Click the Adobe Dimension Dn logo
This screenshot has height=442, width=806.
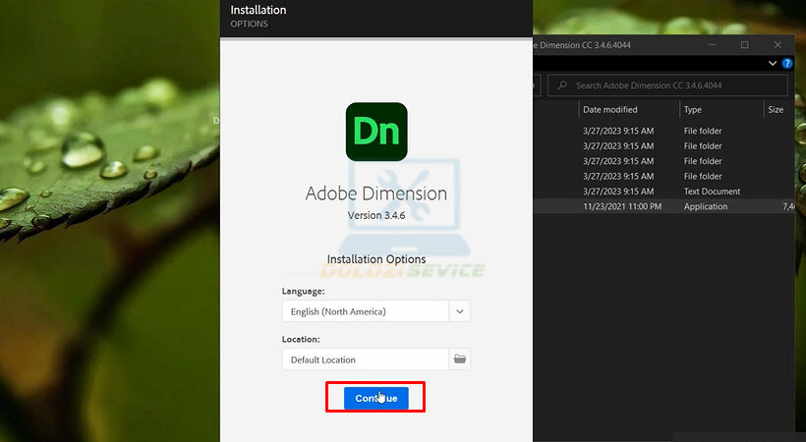click(x=376, y=132)
